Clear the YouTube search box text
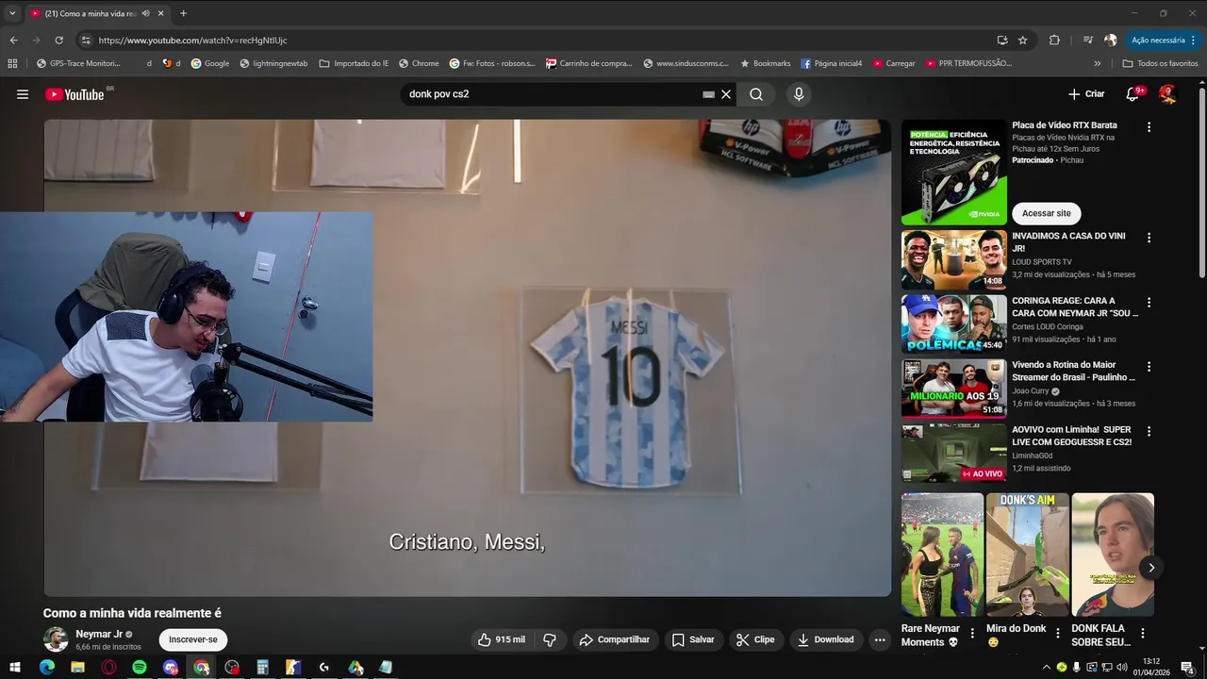Image resolution: width=1207 pixels, height=679 pixels. pos(726,94)
